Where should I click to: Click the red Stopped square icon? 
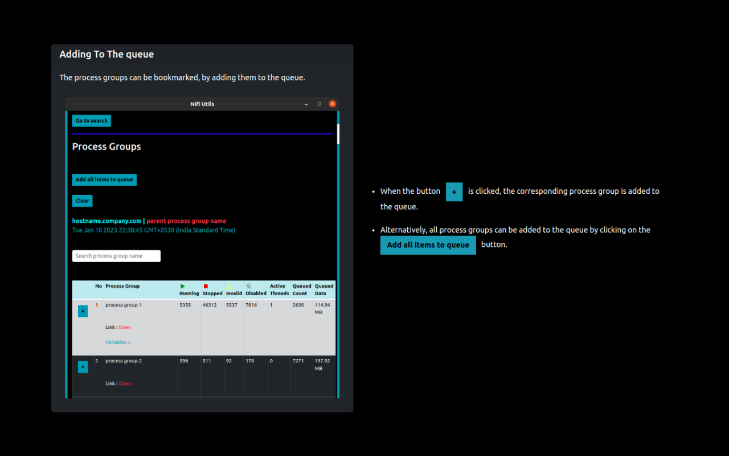point(206,286)
